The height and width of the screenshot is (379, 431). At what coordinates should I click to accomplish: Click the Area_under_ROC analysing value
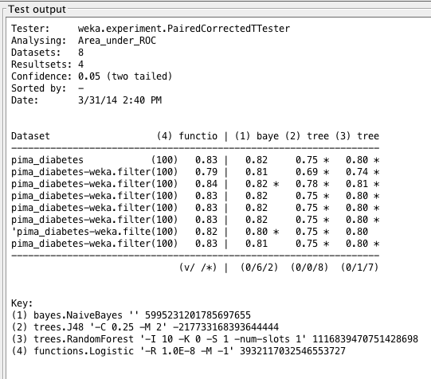(x=117, y=41)
